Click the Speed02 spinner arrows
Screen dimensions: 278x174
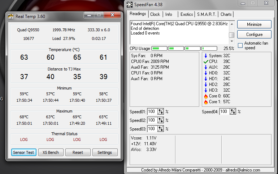coord(161,120)
